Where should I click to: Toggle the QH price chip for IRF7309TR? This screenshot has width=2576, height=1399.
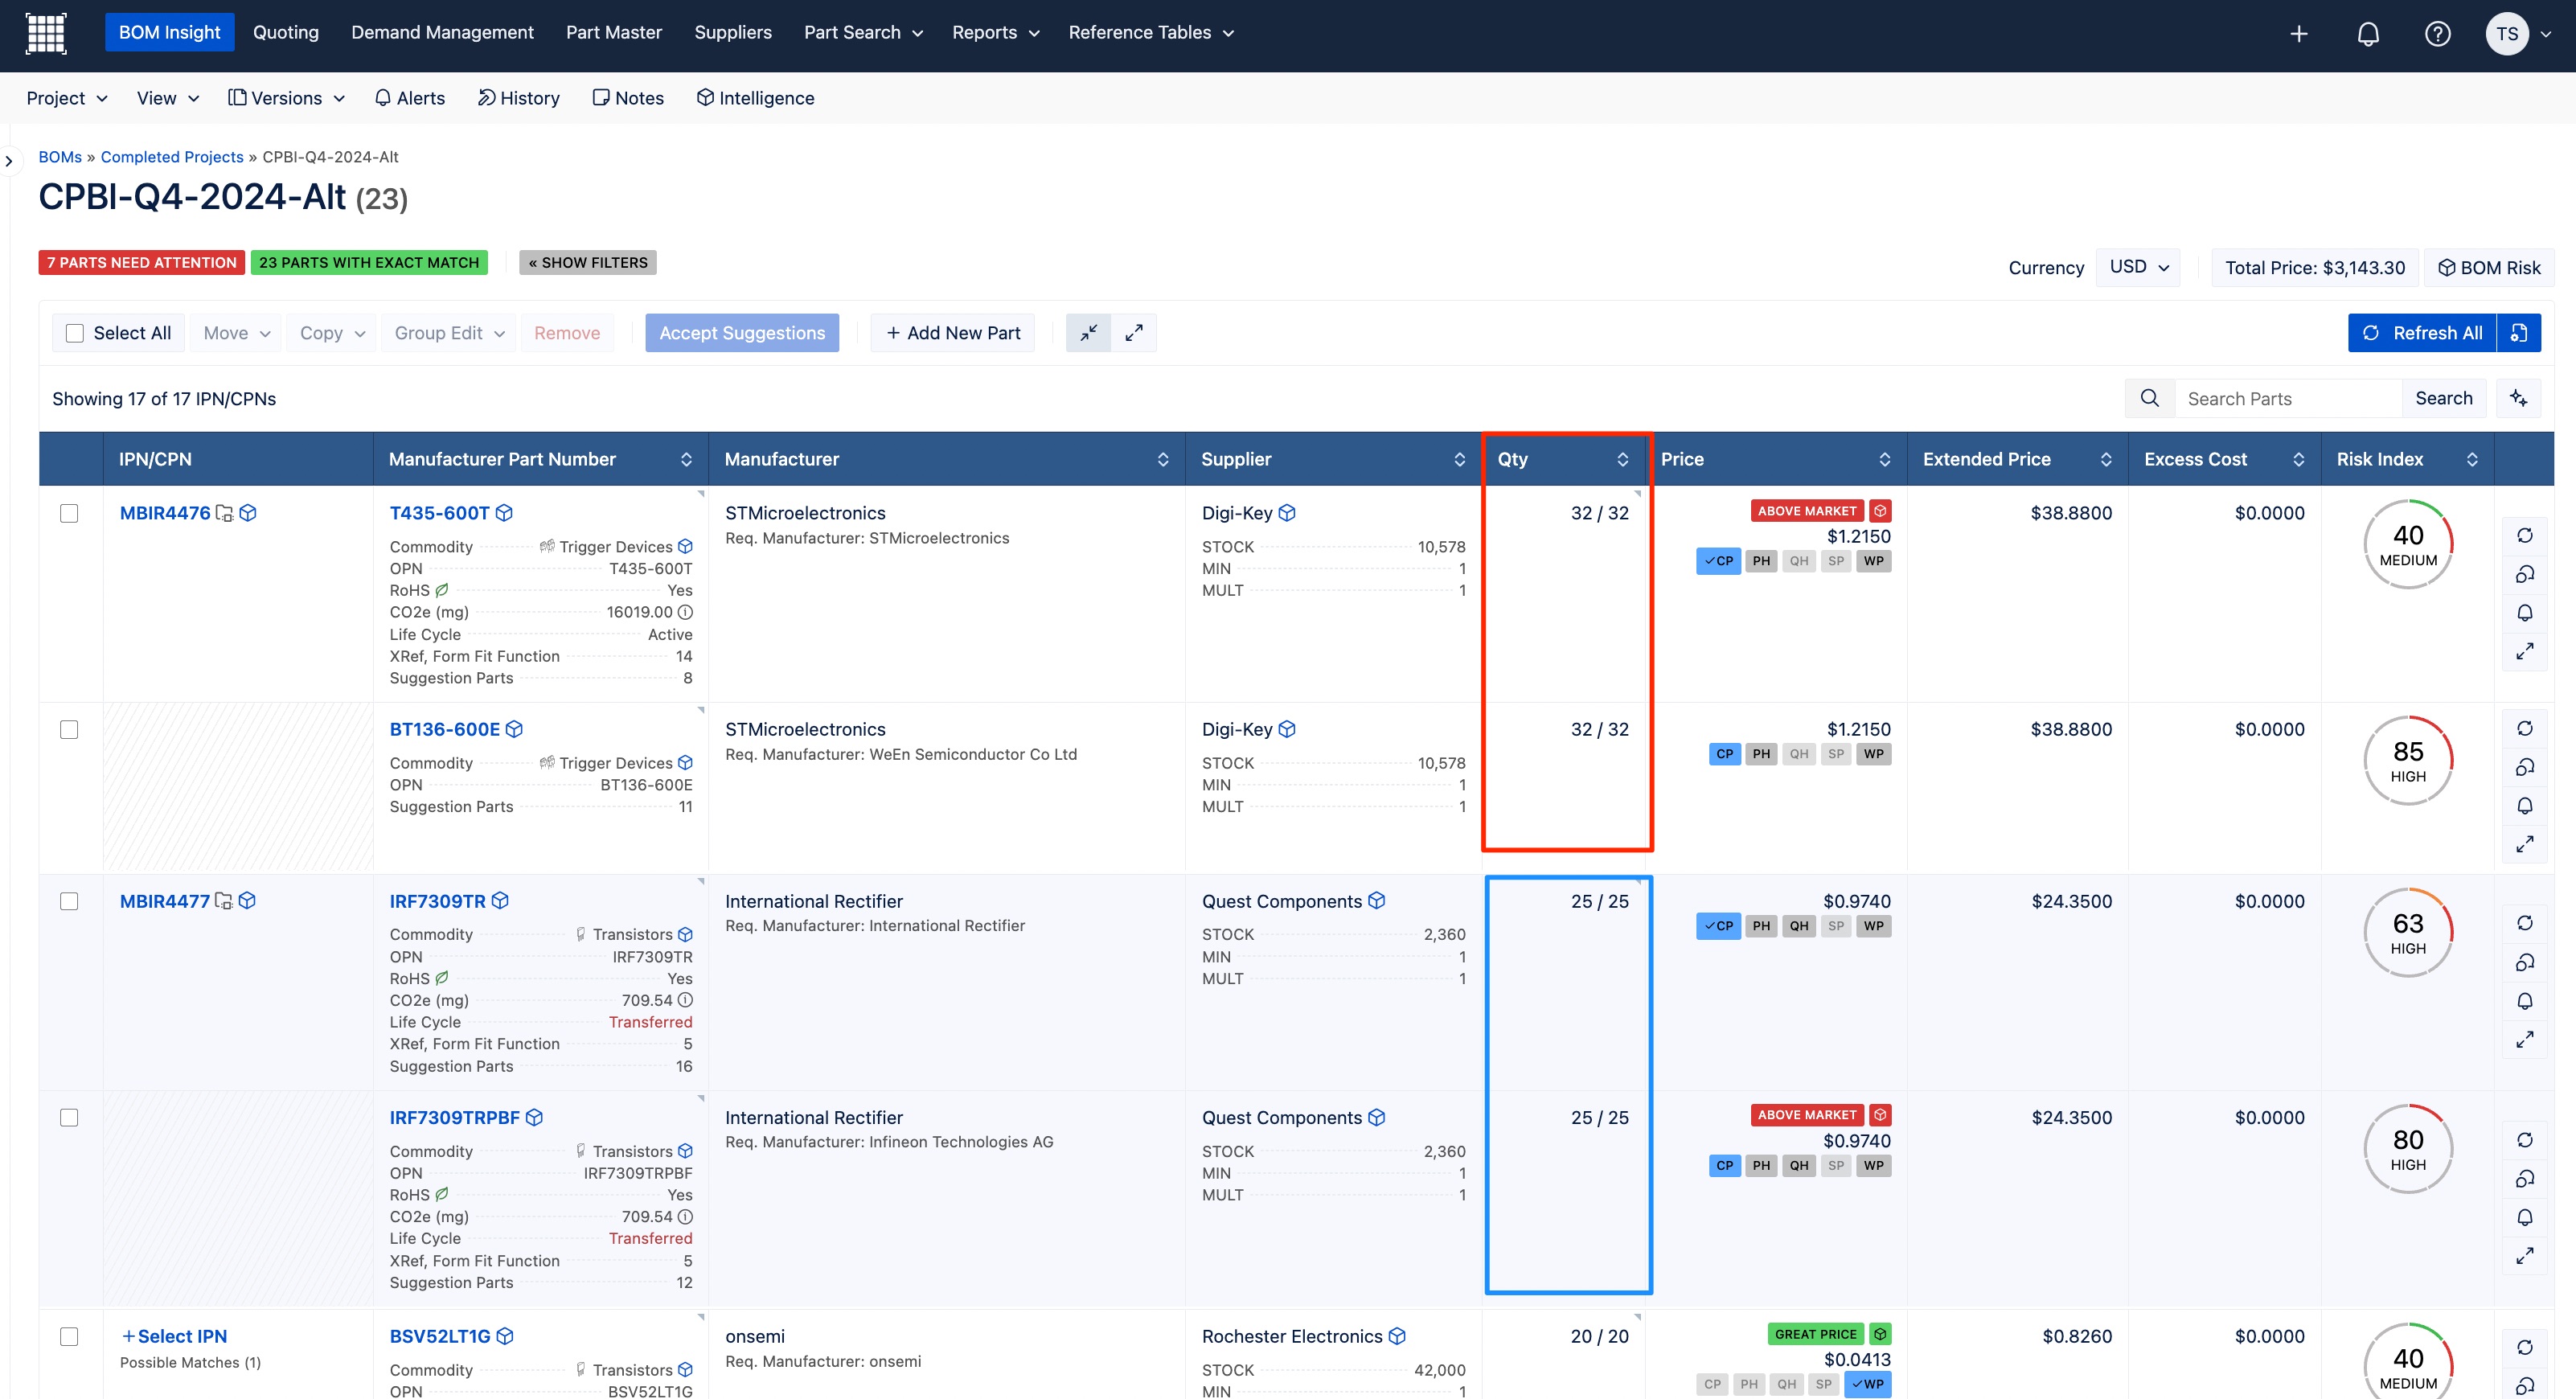click(1799, 926)
